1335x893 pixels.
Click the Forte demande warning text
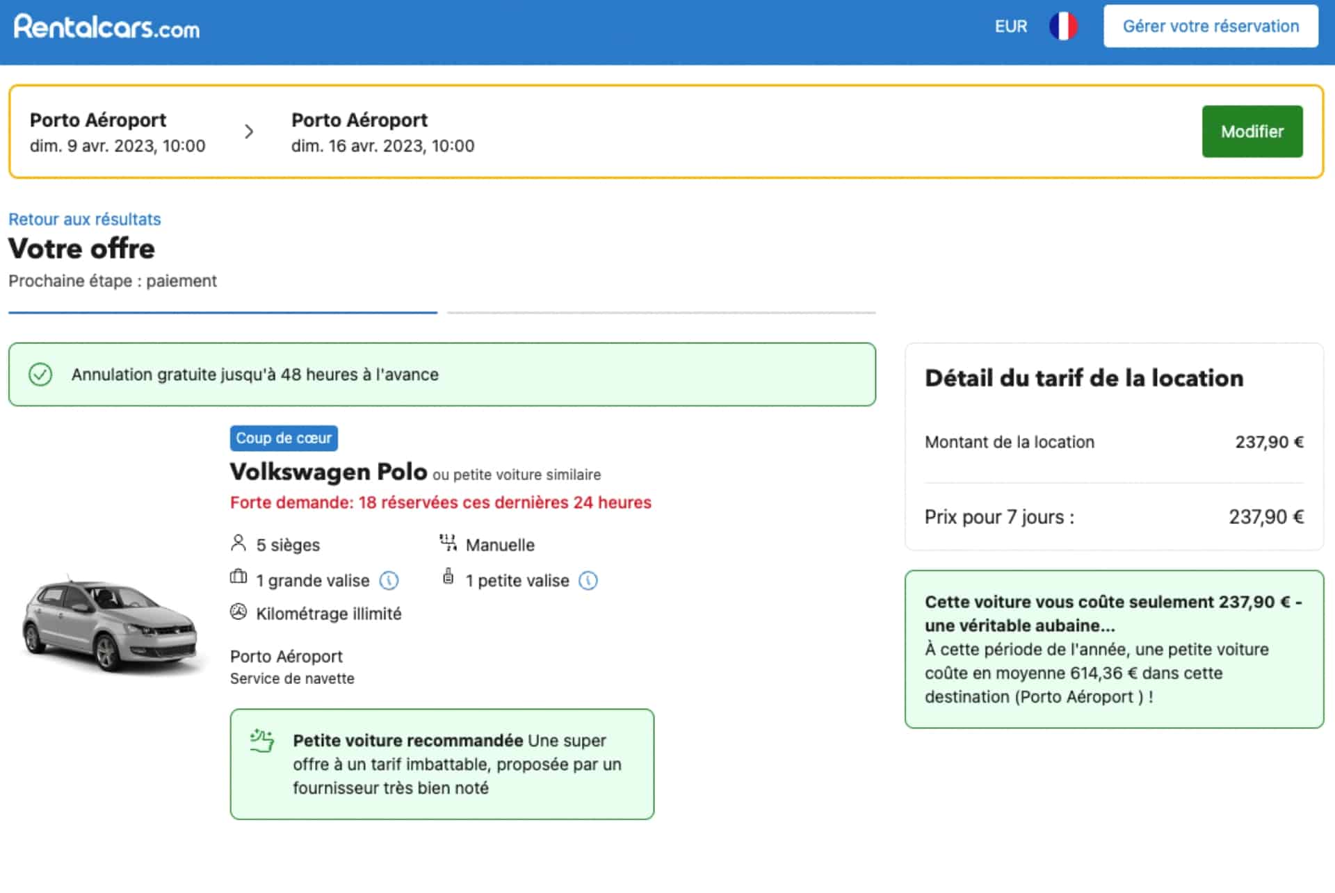(x=441, y=502)
